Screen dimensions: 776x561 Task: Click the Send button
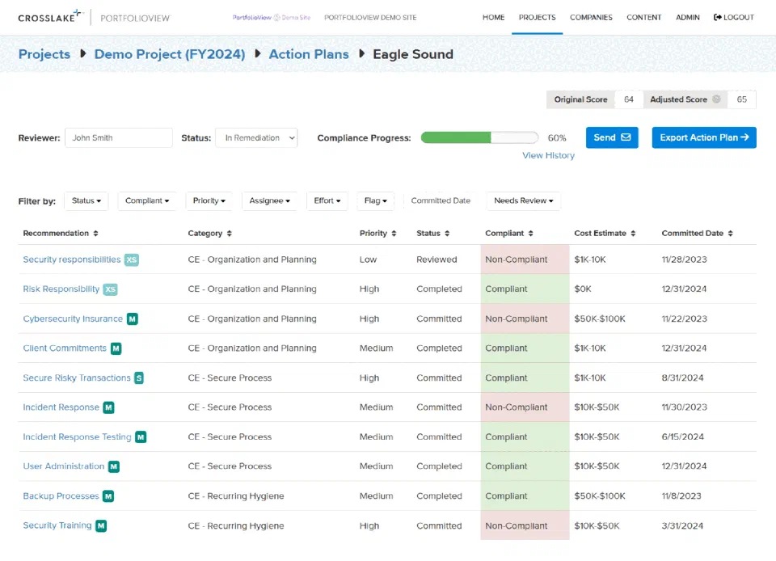[x=612, y=137]
